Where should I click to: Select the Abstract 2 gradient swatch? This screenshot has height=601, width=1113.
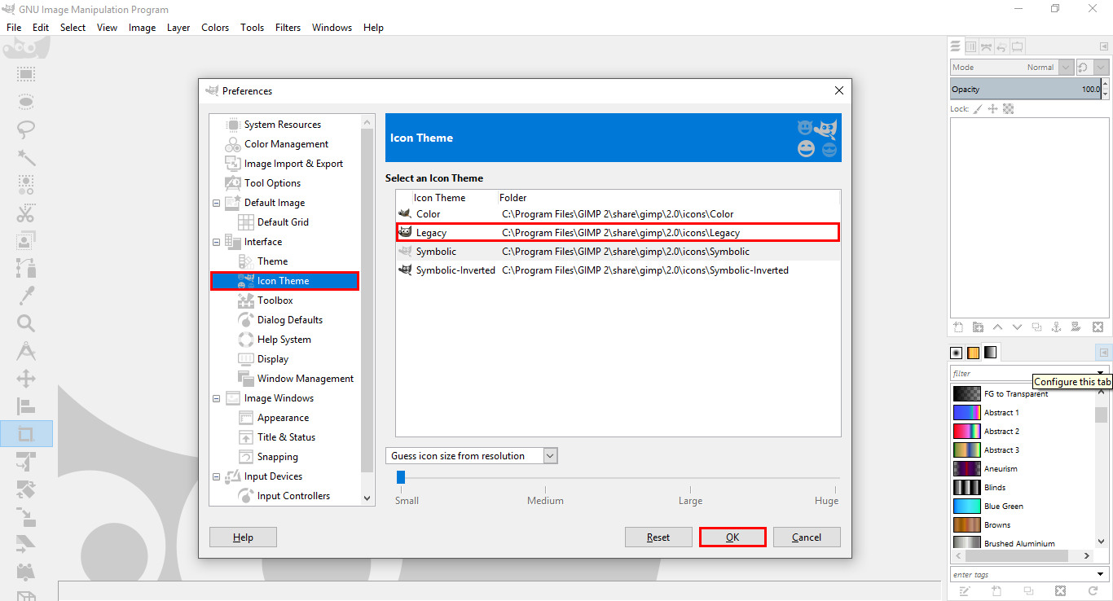pyautogui.click(x=966, y=432)
